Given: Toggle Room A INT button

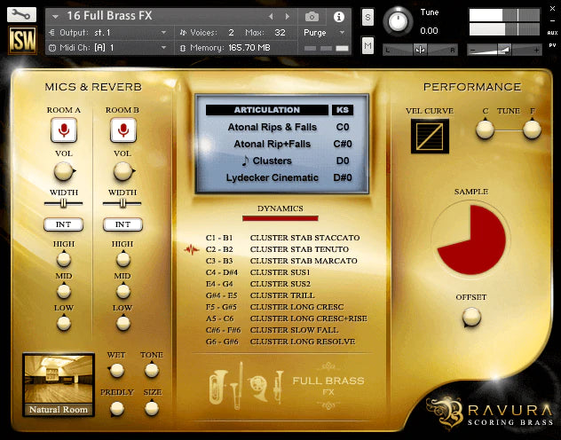Looking at the screenshot, I should [63, 224].
